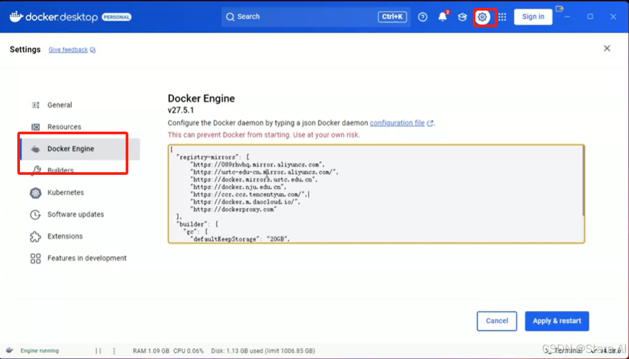Click the Resources icon in sidebar

35,127
